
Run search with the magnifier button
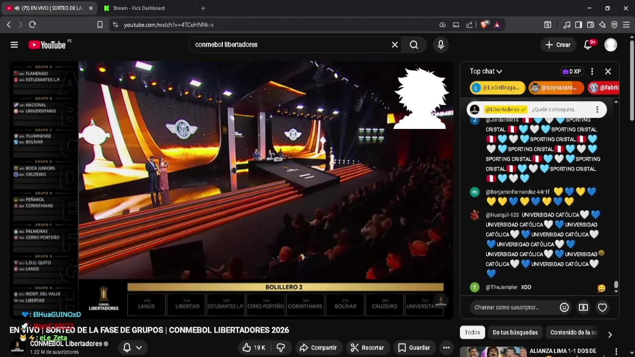click(x=414, y=45)
